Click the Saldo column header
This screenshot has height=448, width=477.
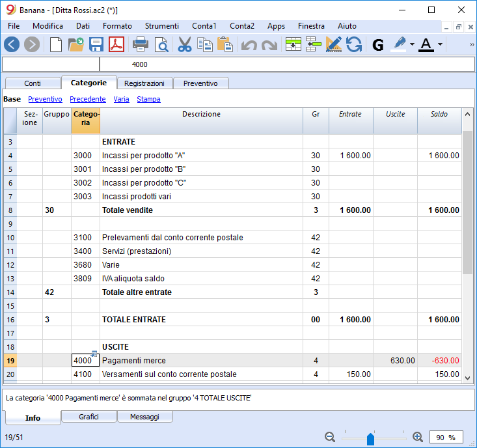point(439,120)
